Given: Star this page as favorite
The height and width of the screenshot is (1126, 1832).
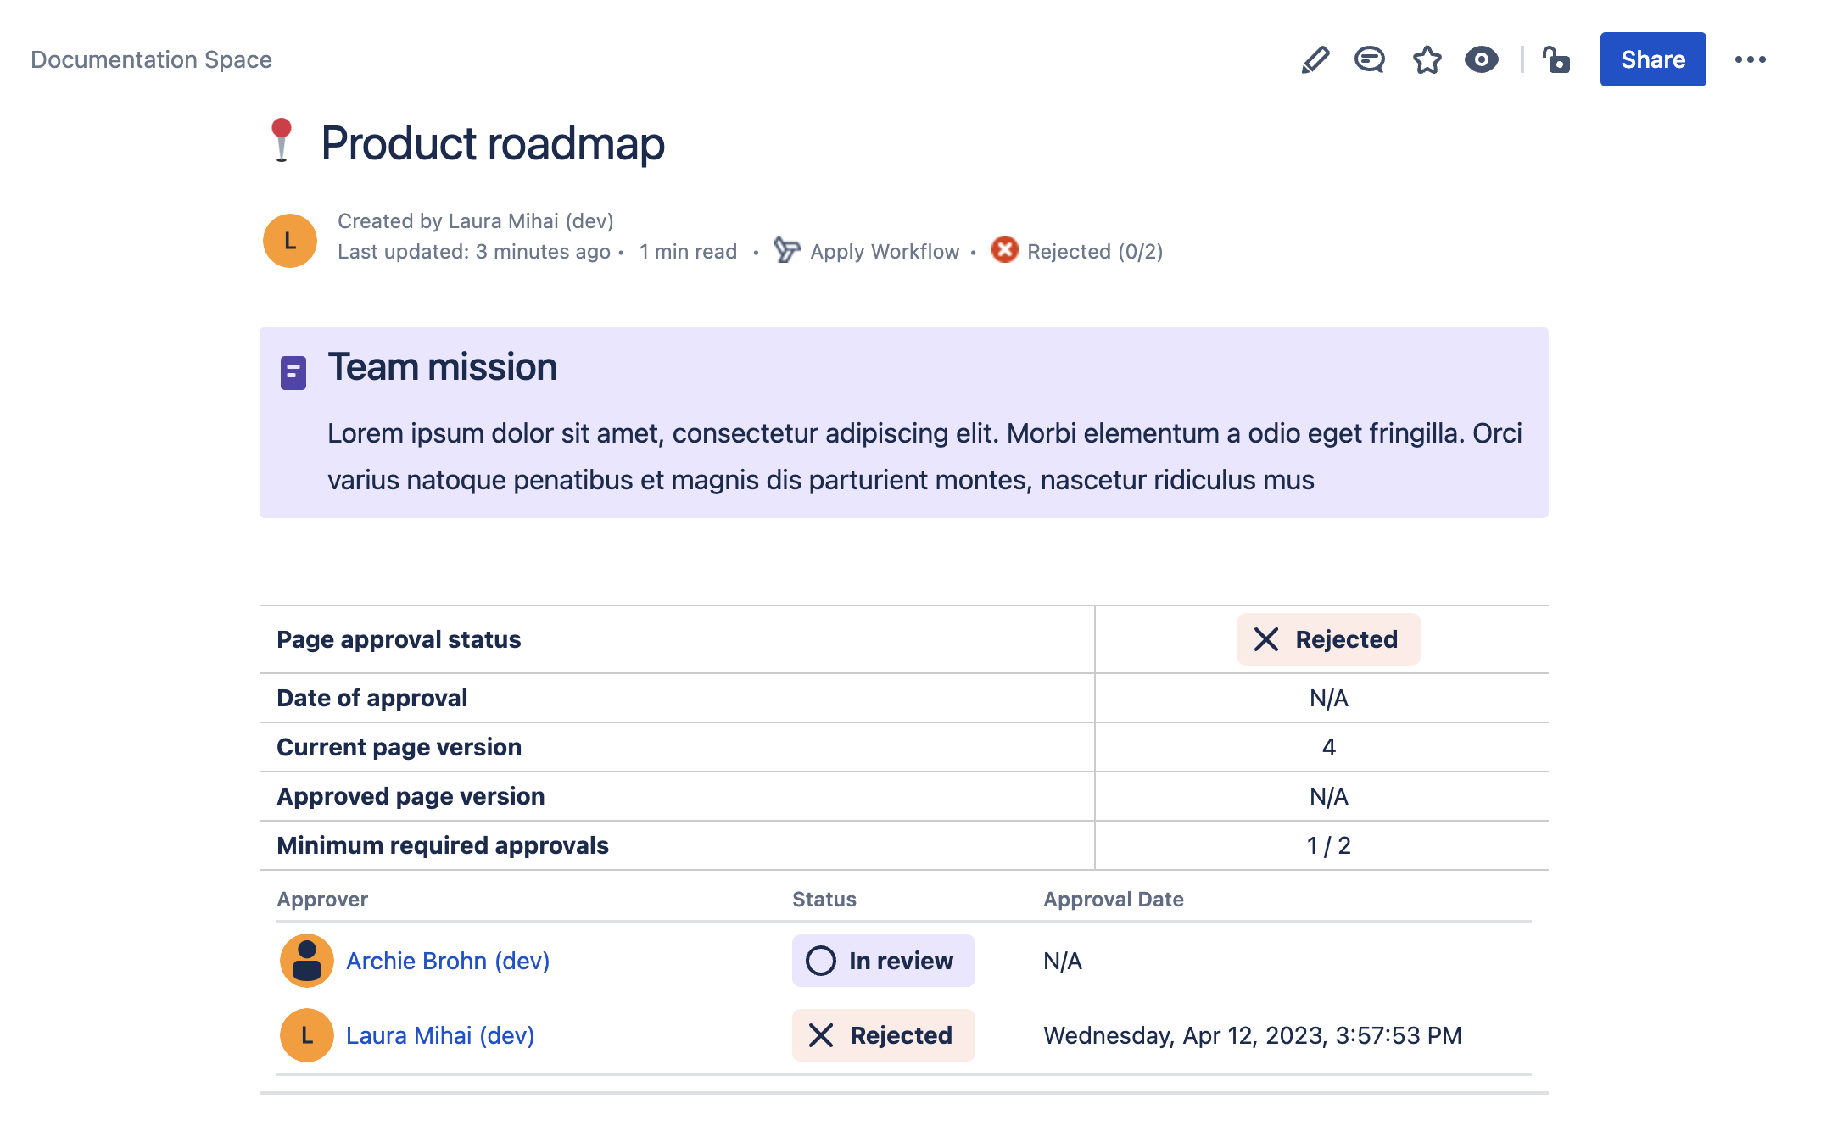Looking at the screenshot, I should tap(1427, 60).
